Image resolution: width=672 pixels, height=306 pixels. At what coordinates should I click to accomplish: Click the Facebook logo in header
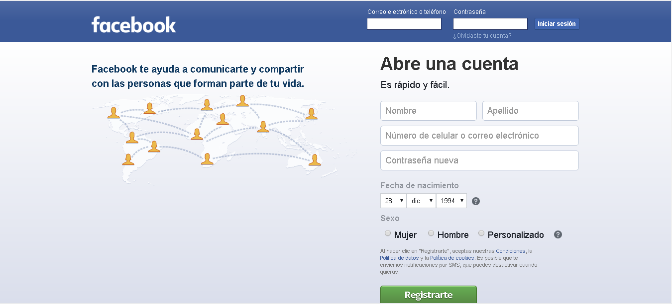click(x=133, y=25)
